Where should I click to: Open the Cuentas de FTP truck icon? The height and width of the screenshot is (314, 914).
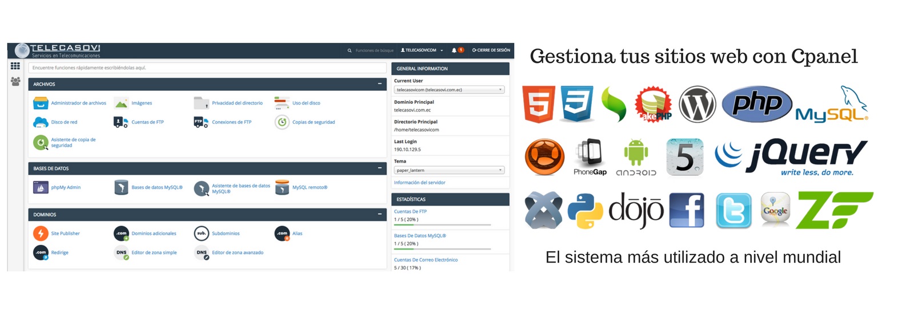click(x=121, y=122)
